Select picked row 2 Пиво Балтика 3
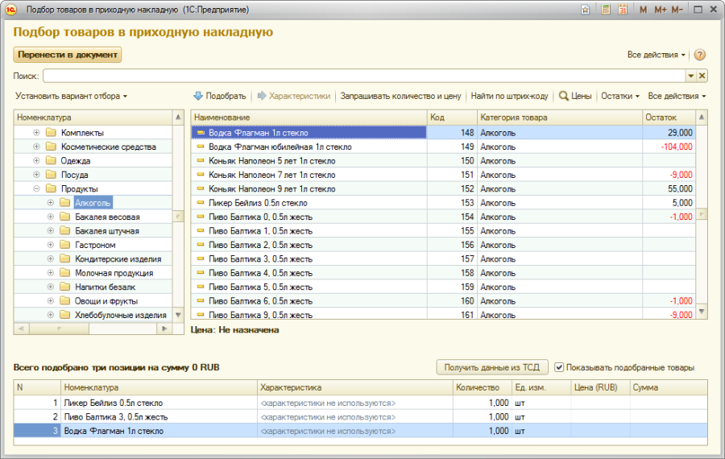This screenshot has width=725, height=459. click(361, 417)
